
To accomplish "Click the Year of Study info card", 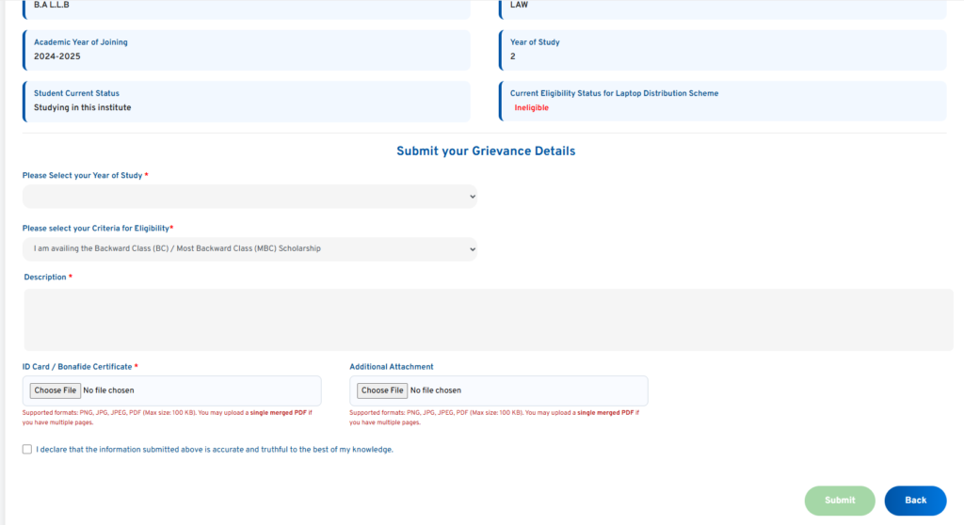I will [x=723, y=50].
